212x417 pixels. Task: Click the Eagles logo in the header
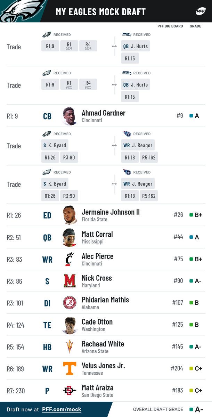click(22, 10)
